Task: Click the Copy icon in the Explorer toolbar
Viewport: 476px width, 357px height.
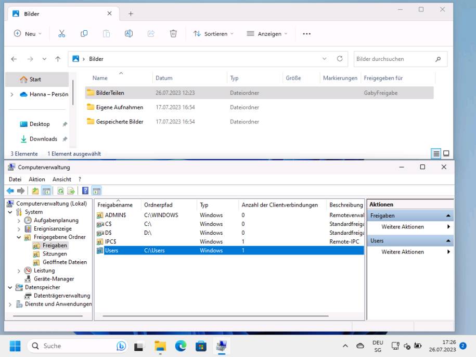Action: [84, 33]
